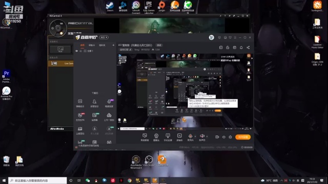This screenshot has height=184, width=328.
Task: Add a new scene with the plus icon
Action: (x=113, y=45)
